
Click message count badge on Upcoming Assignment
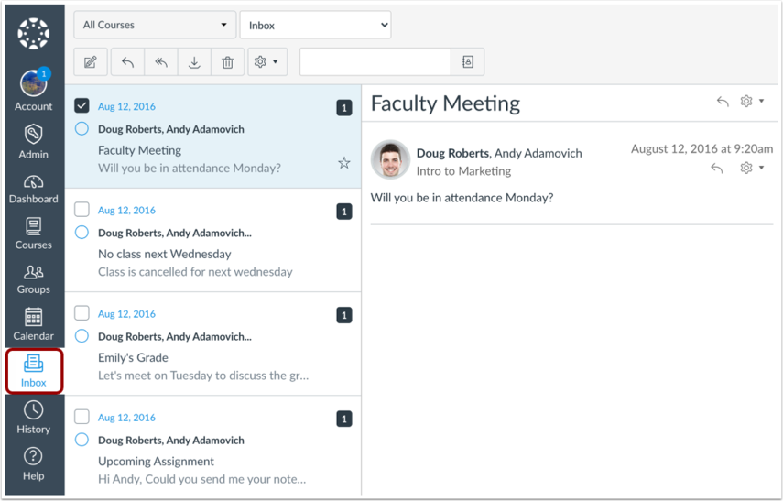(x=344, y=419)
